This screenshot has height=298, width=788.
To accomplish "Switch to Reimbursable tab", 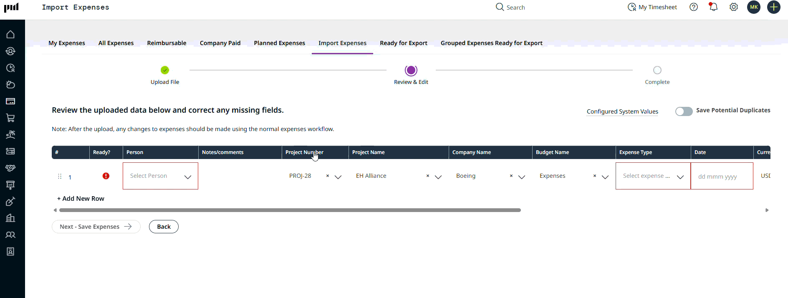I will [x=167, y=43].
